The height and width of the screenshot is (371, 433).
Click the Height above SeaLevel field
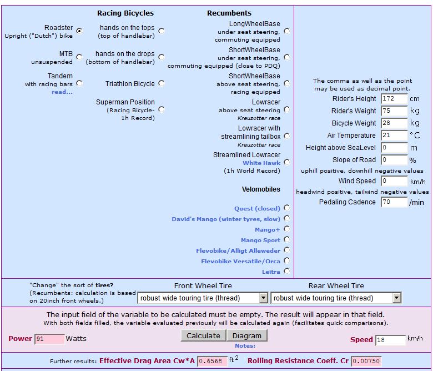(x=394, y=148)
